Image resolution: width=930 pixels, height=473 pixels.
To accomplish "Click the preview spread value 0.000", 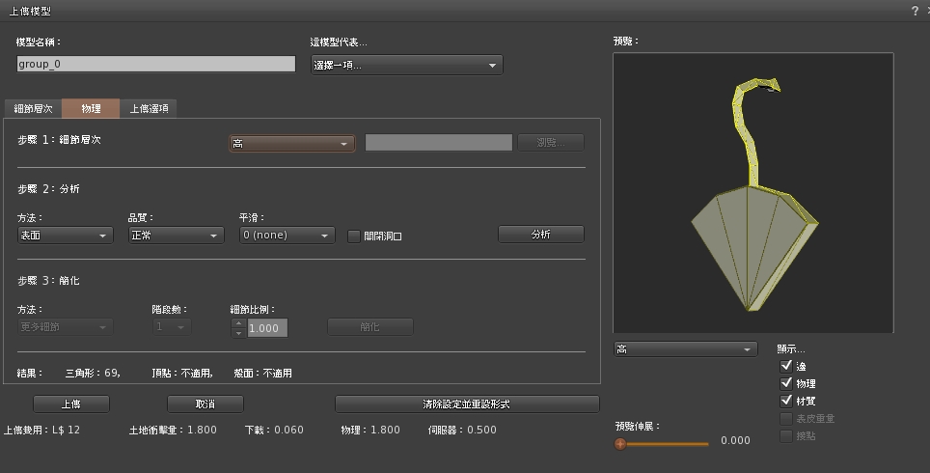I will [x=735, y=440].
